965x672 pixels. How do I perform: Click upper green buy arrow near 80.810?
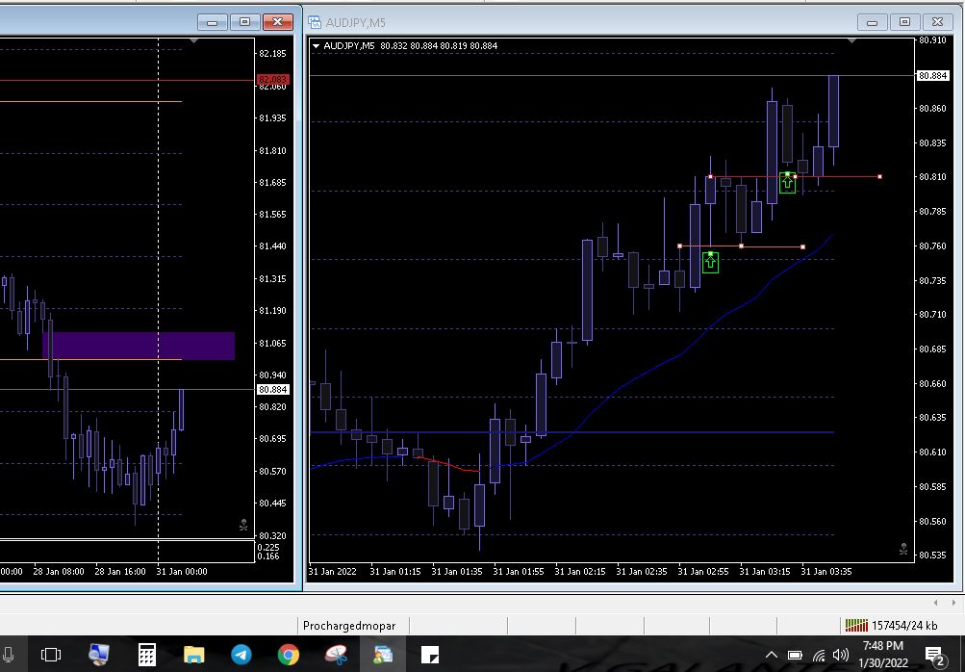pyautogui.click(x=788, y=182)
